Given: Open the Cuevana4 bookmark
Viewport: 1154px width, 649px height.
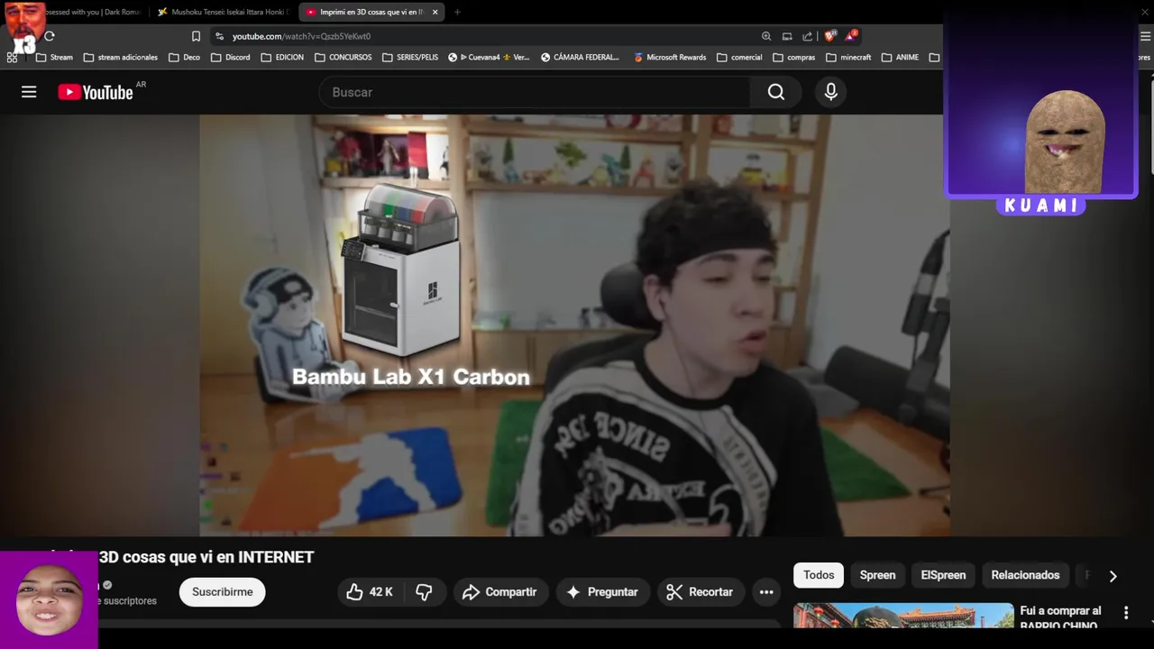Looking at the screenshot, I should (490, 57).
